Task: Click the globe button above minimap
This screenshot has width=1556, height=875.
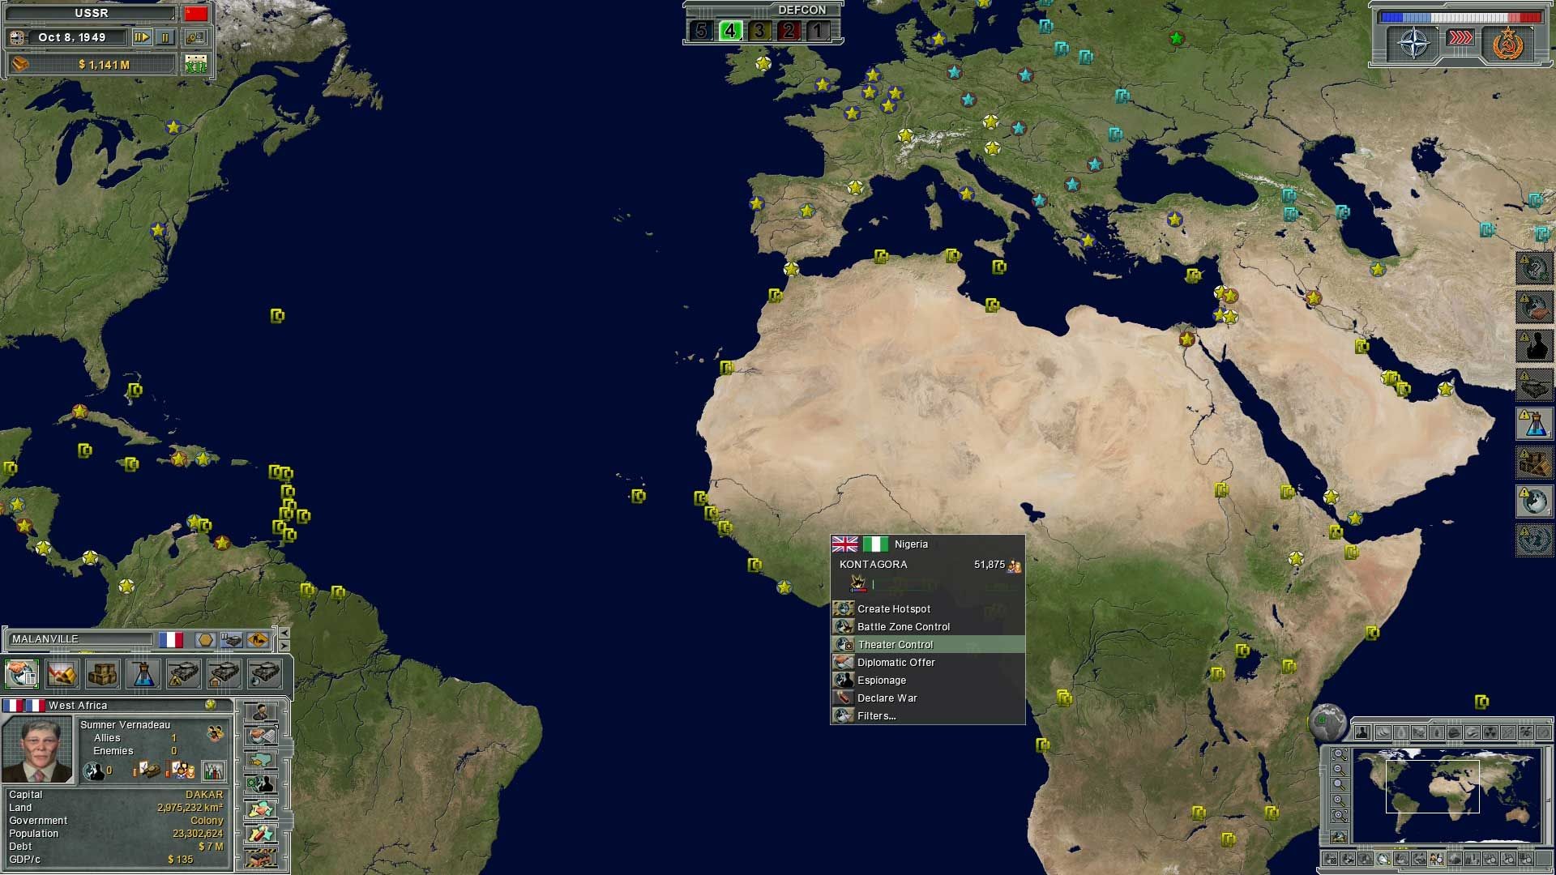Action: [x=1327, y=722]
